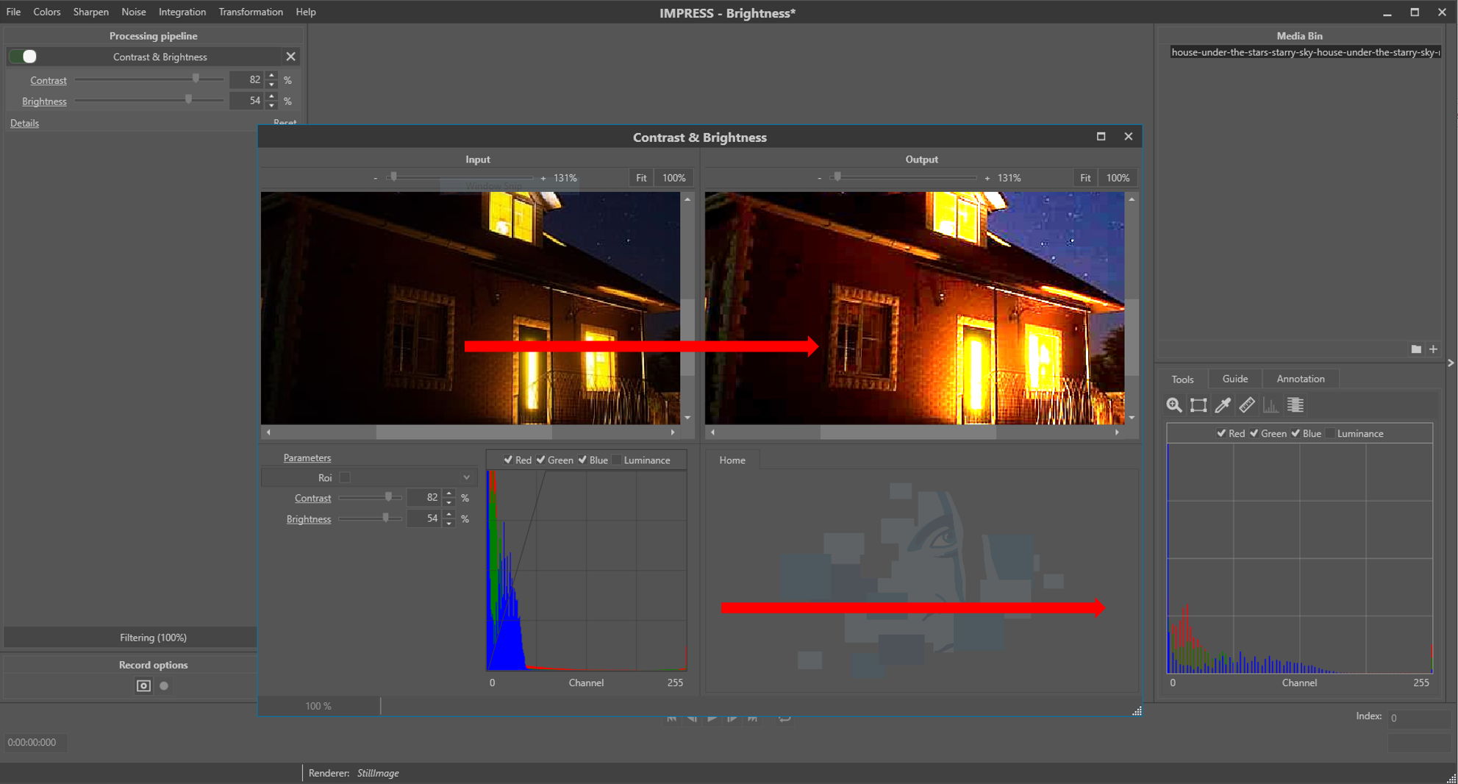The width and height of the screenshot is (1458, 784).
Task: Remove the Contrast & Brightness filter from pipeline
Action: click(x=290, y=57)
